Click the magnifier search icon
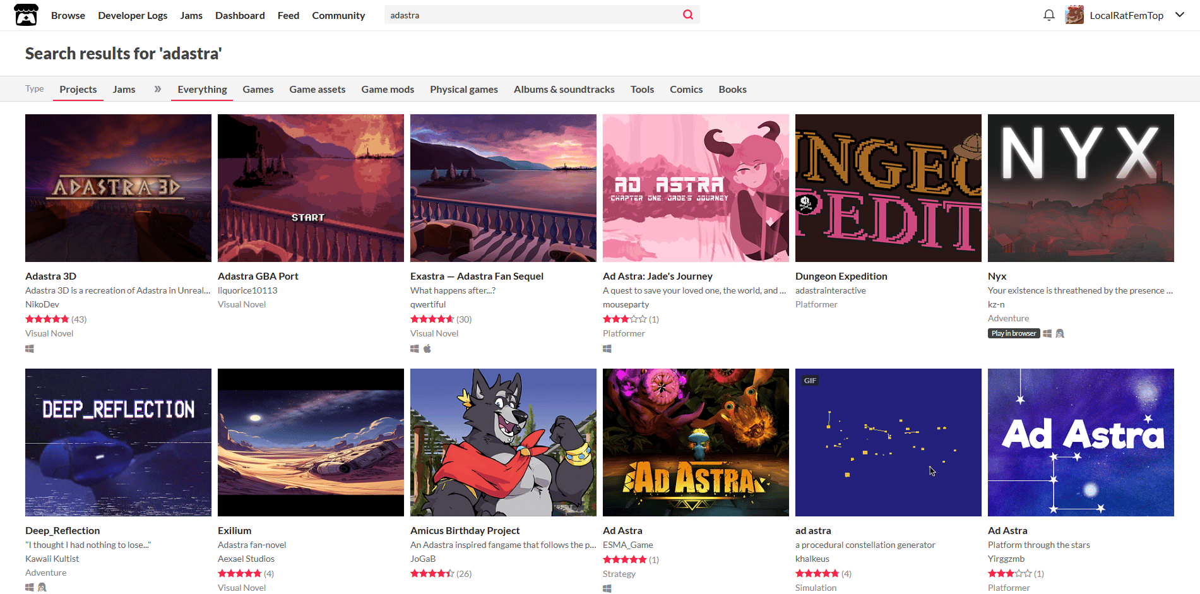The image size is (1200, 594). (688, 15)
